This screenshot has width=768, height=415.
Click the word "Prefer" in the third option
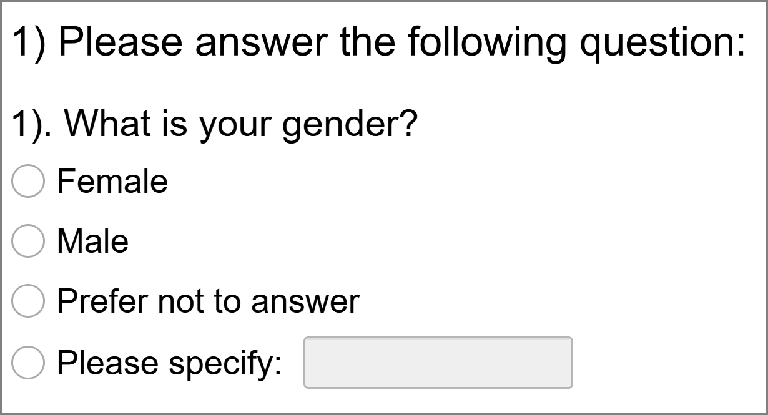pyautogui.click(x=102, y=301)
